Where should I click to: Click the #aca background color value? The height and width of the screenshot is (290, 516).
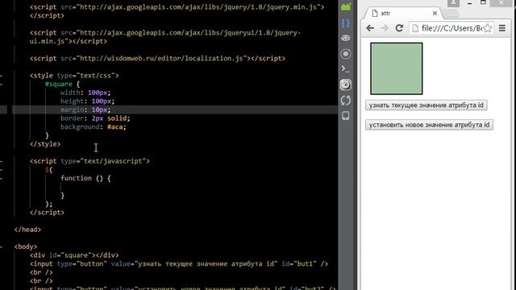click(x=114, y=127)
